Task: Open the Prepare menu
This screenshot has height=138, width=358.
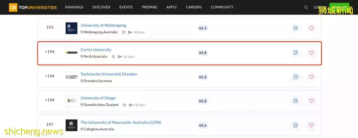Action: (x=149, y=7)
